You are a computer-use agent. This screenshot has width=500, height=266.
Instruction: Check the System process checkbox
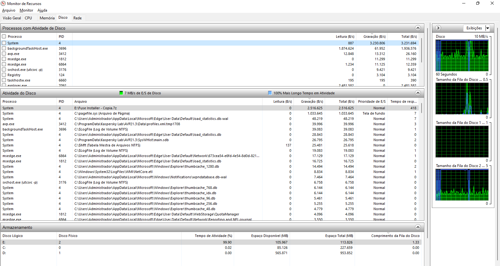tap(4, 43)
